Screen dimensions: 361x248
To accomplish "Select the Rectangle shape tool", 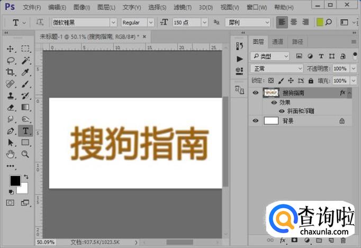I will point(25,143).
